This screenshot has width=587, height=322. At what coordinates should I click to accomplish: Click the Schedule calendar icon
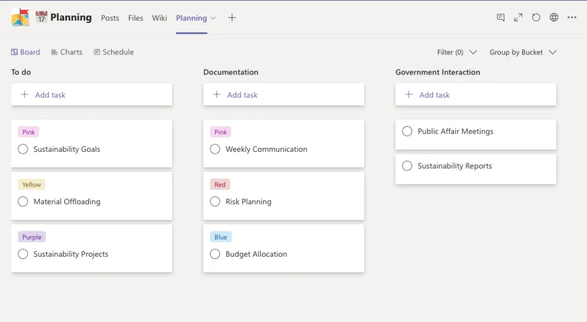(96, 52)
